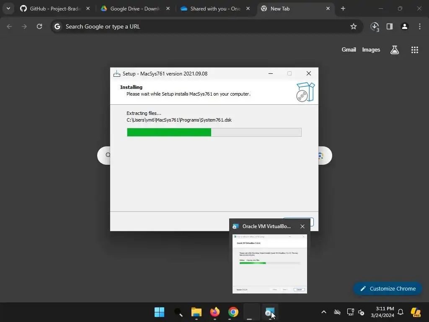Bookmark this tab with the star icon
Screen dimensions: 429x322
(354, 26)
